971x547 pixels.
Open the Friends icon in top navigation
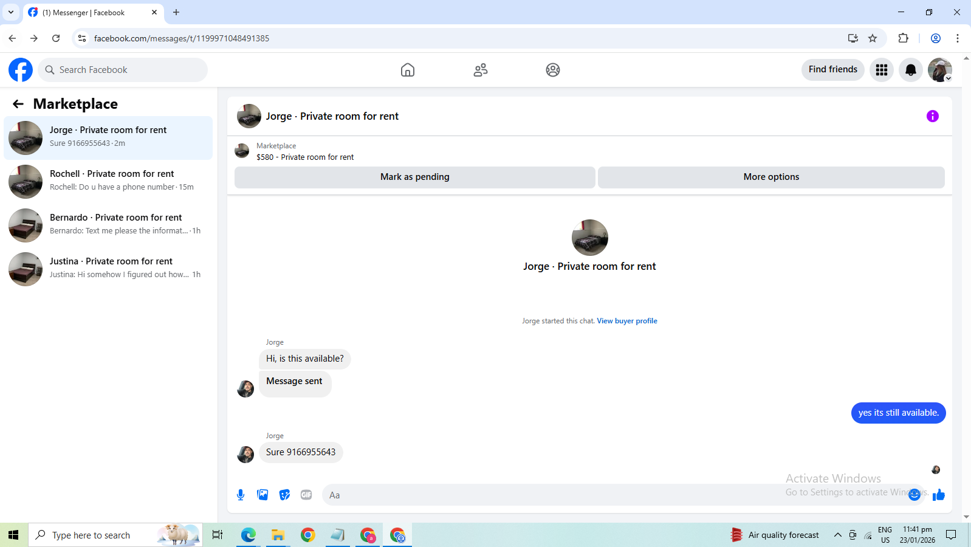click(481, 70)
